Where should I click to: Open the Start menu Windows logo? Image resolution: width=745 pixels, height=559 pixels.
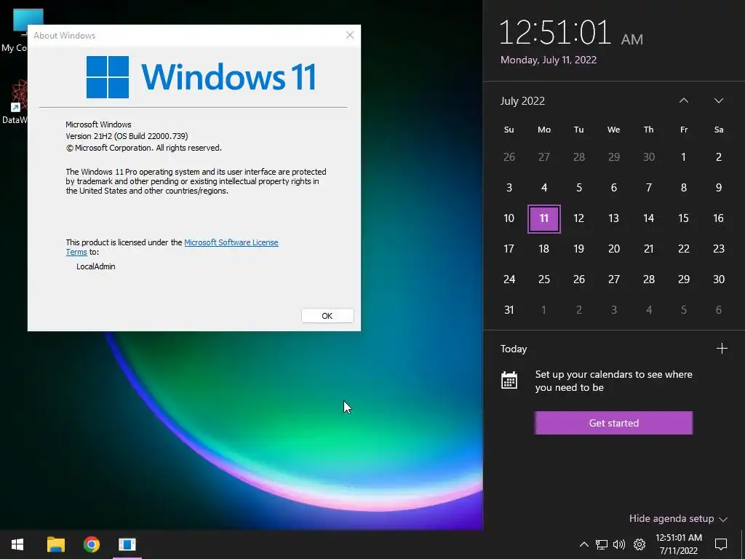[x=17, y=544]
